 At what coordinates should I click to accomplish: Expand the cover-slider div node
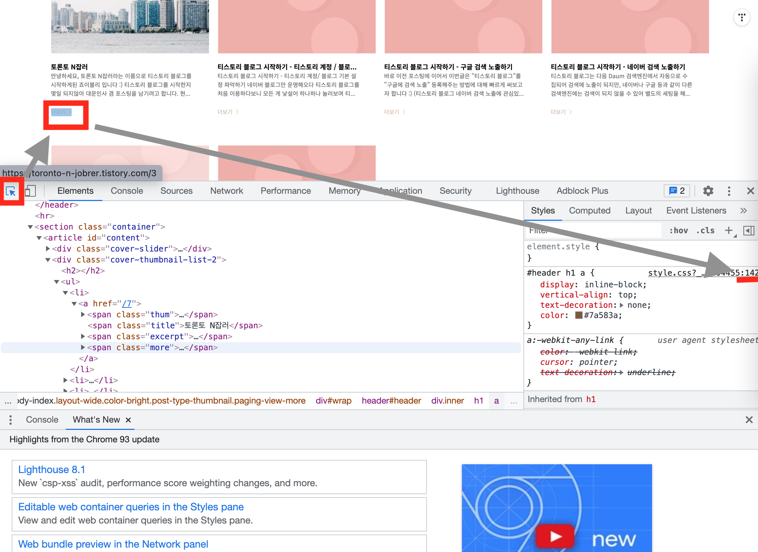coord(48,249)
